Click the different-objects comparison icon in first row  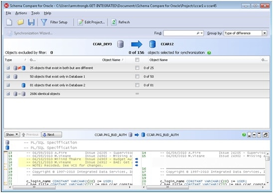pos(19,68)
